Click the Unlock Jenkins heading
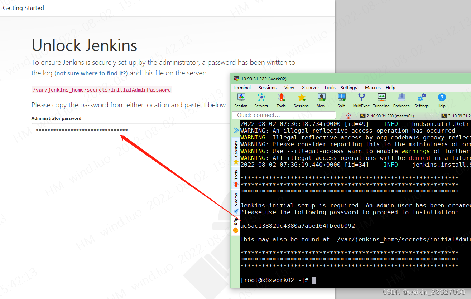The width and height of the screenshot is (471, 299). point(85,45)
